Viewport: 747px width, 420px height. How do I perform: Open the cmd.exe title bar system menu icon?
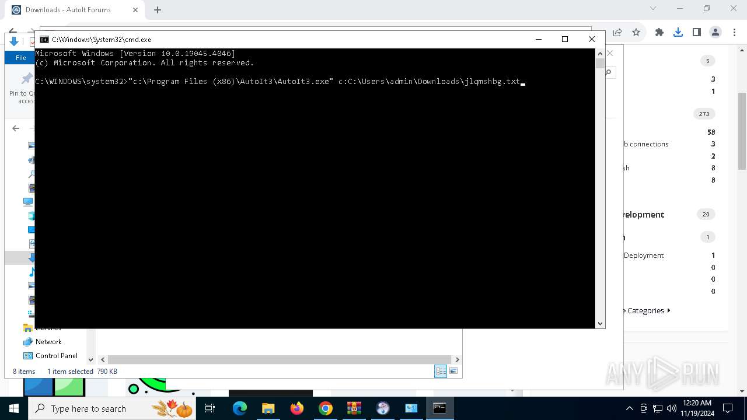click(x=44, y=40)
